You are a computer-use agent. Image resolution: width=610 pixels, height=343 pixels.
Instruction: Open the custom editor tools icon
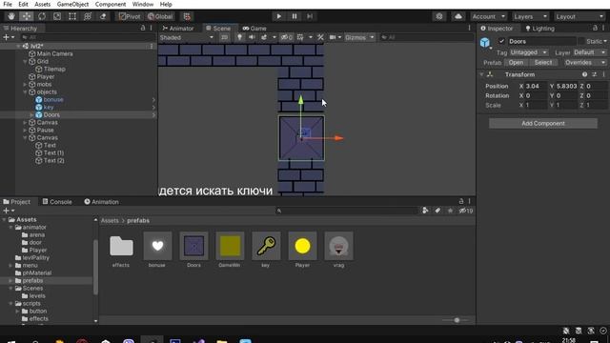pos(103,16)
